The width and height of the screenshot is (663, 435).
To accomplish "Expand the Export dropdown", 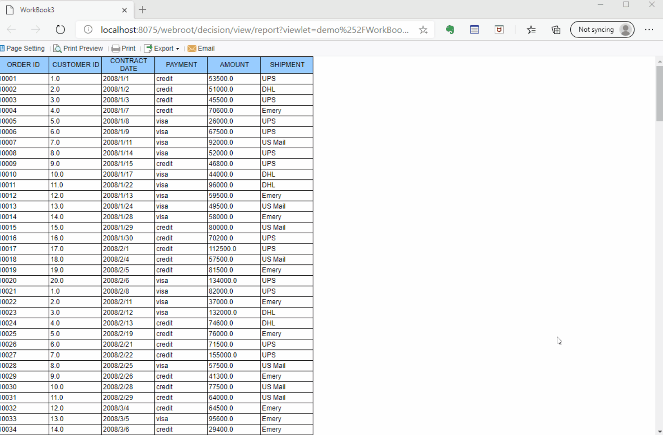I will (x=162, y=48).
